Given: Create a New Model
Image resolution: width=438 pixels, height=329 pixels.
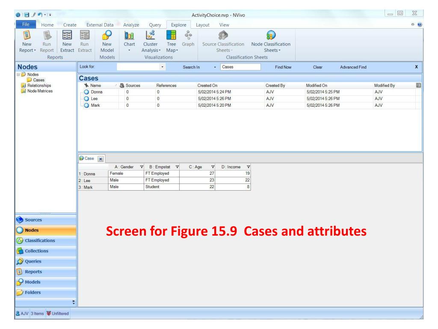Looking at the screenshot, I should (107, 42).
